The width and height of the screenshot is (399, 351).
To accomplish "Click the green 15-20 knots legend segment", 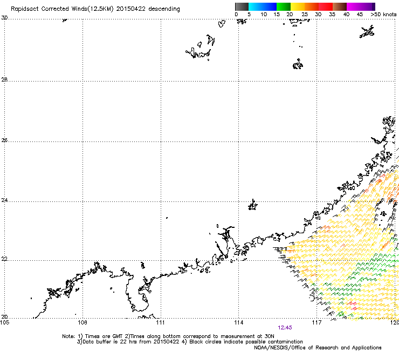I will pos(284,6).
